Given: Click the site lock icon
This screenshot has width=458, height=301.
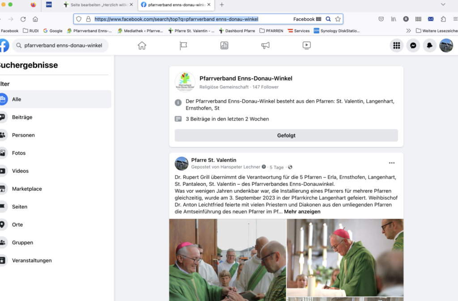Looking at the screenshot, I should (88, 19).
